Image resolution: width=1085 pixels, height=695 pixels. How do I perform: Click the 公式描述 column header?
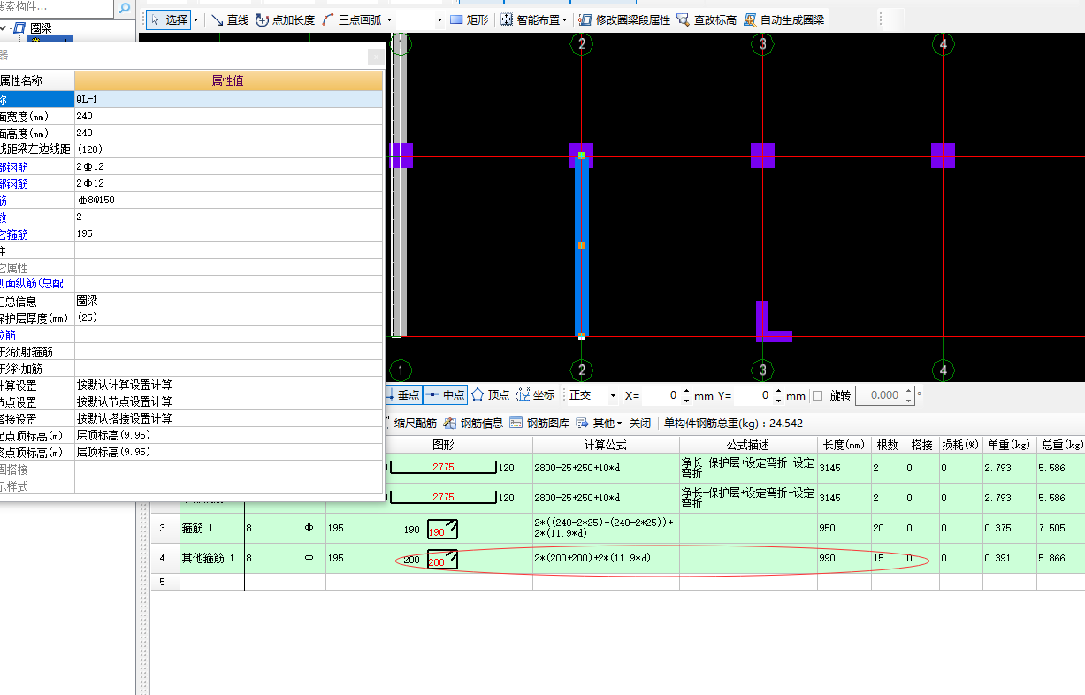click(748, 444)
